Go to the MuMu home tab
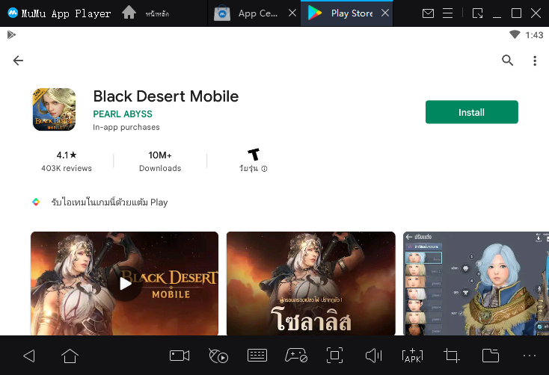549x375 pixels. click(145, 13)
